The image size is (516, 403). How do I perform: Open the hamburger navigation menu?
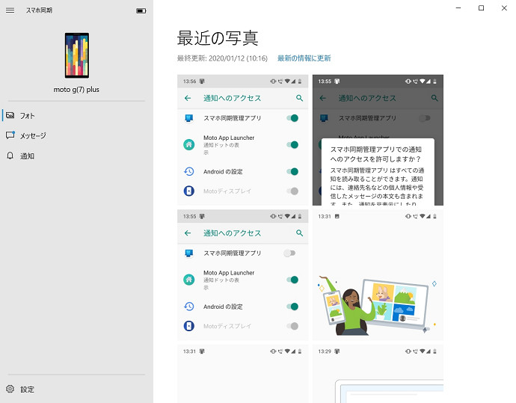click(10, 10)
